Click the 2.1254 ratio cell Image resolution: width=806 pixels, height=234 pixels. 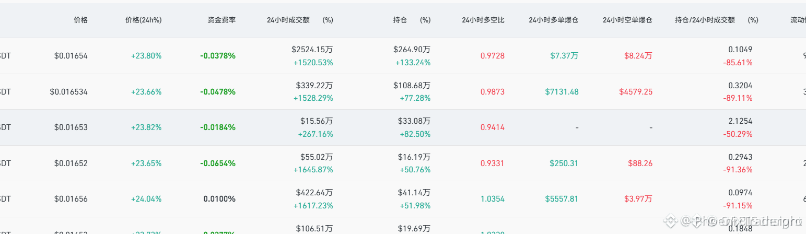coord(740,121)
